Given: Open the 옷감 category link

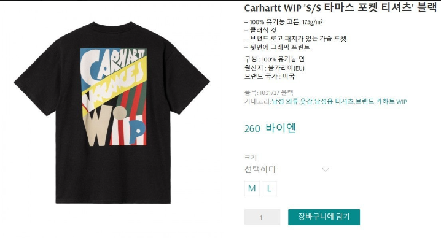Looking at the screenshot, I should pyautogui.click(x=306, y=101).
